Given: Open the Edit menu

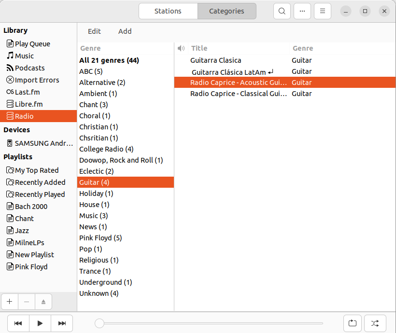Looking at the screenshot, I should tap(94, 31).
